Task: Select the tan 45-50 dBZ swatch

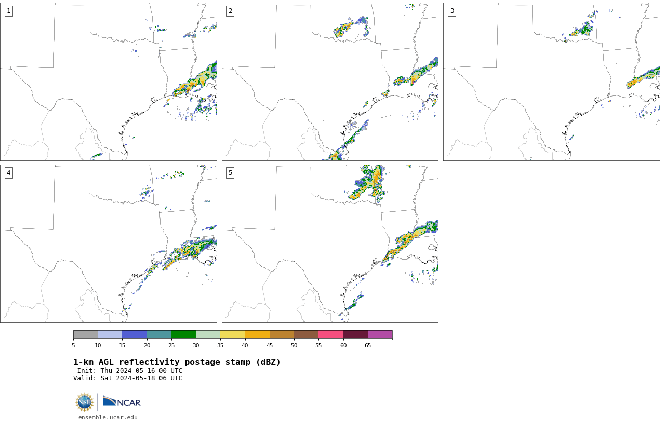Action: [x=282, y=335]
